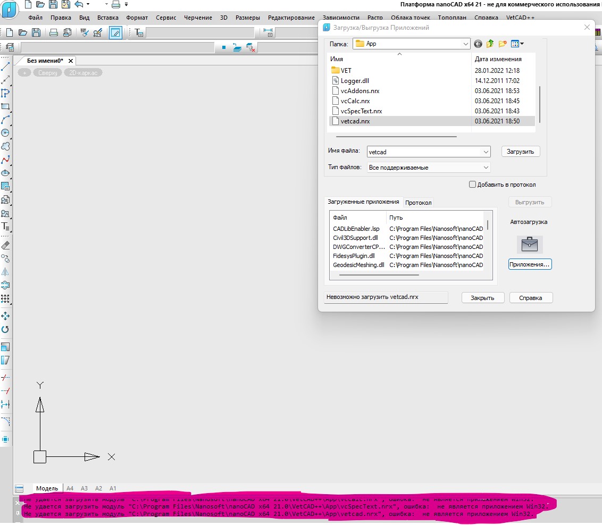
Task: Activate the Eraser tool
Action: coord(6,245)
